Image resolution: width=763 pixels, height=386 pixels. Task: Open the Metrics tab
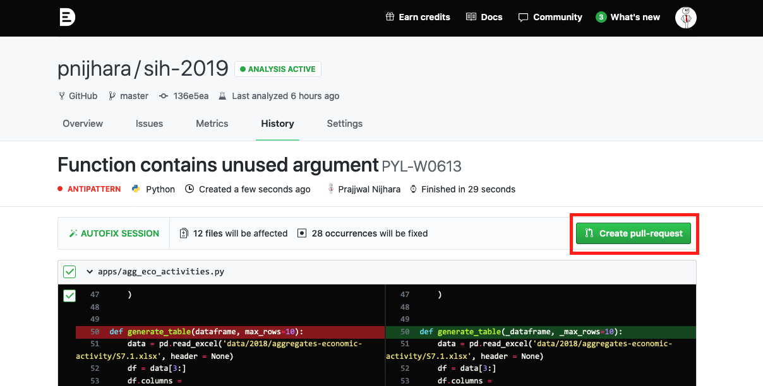[x=212, y=124]
